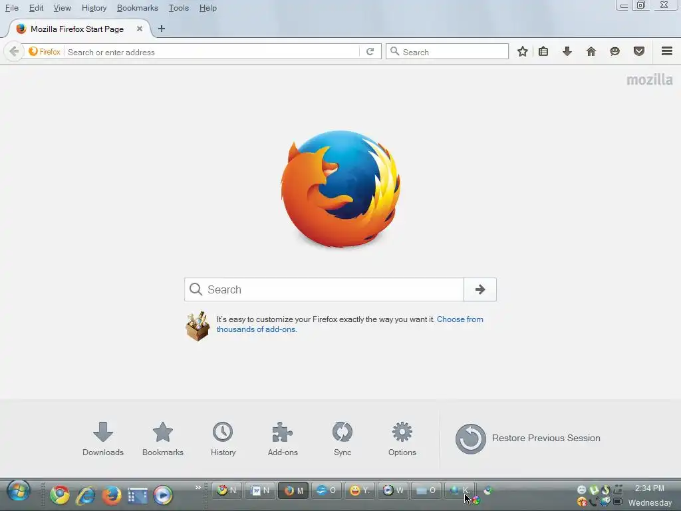Screen dimensions: 681x511
Task: Click the center page Search field
Action: (x=324, y=289)
